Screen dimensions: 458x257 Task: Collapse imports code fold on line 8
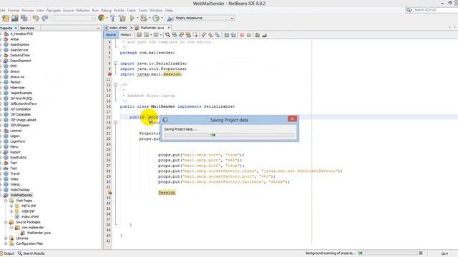tap(115, 64)
